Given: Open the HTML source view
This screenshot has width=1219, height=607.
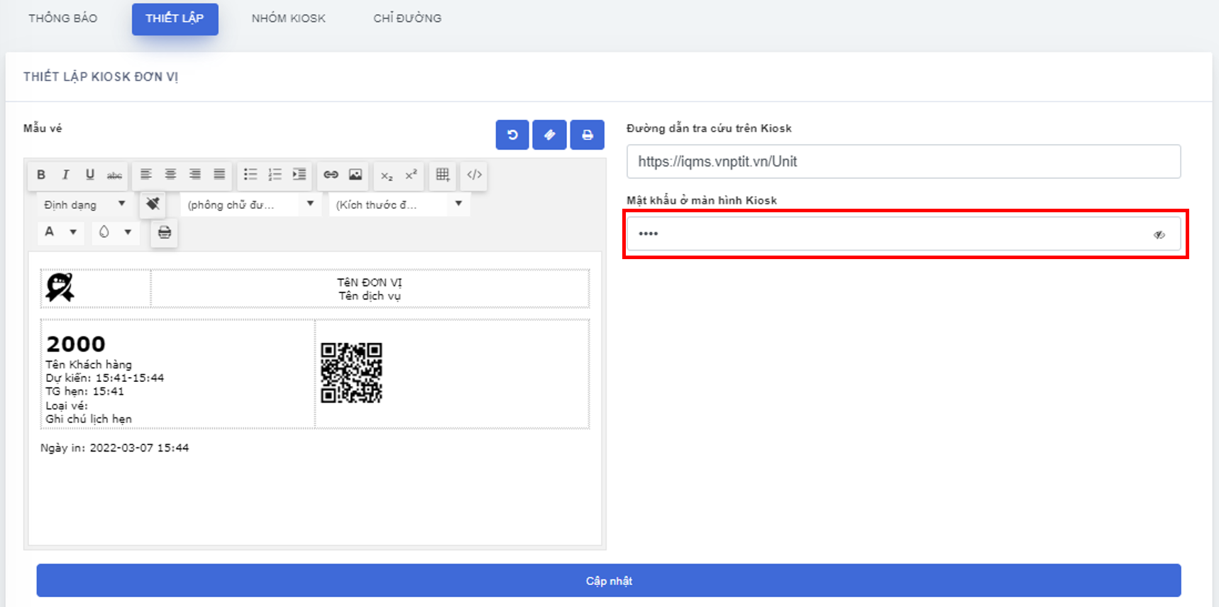Looking at the screenshot, I should click(x=475, y=175).
